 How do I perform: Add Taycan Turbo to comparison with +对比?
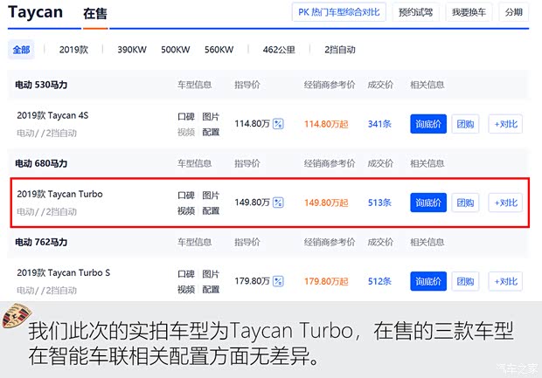(505, 203)
